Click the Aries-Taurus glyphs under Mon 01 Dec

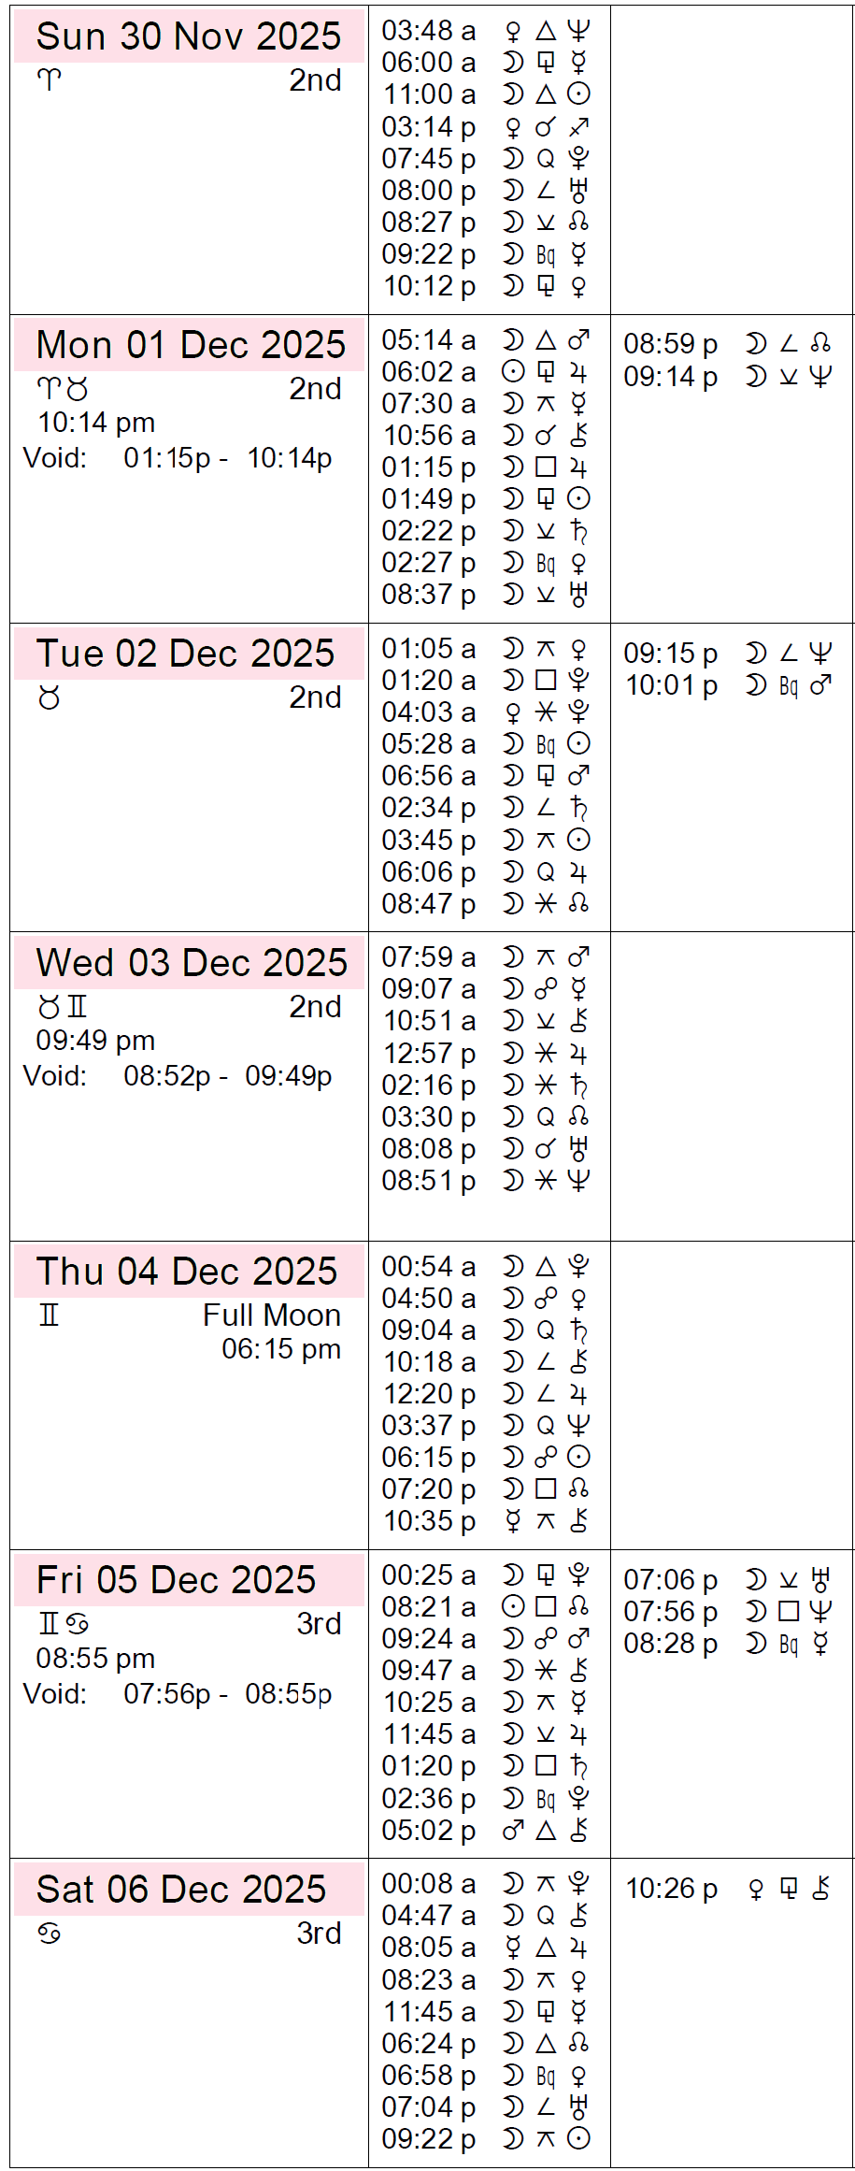pyautogui.click(x=63, y=388)
